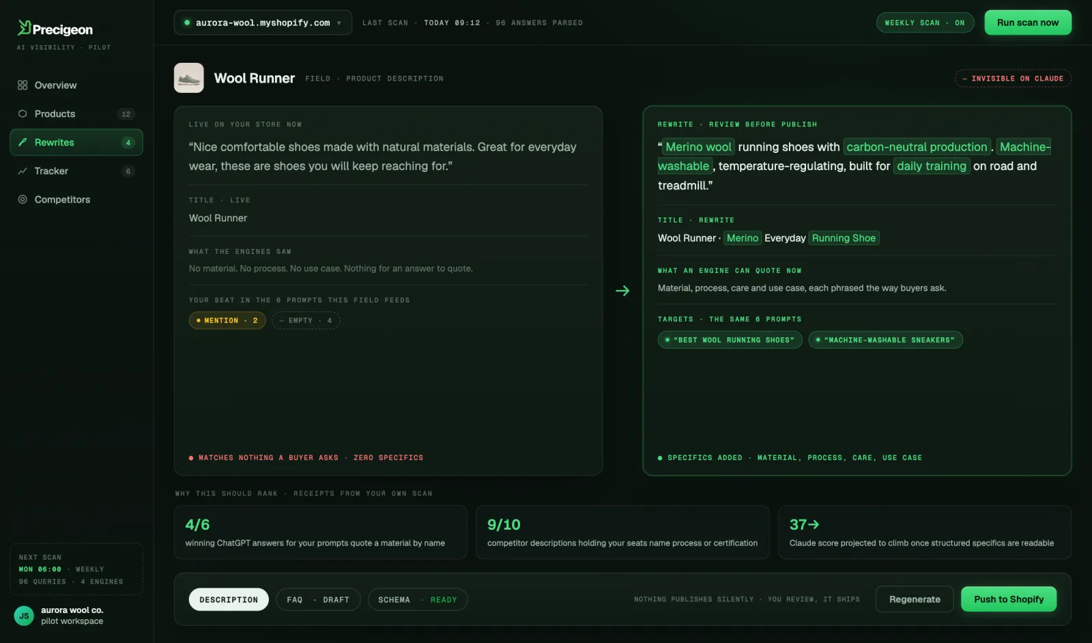Click the Precigeon logo icon
The width and height of the screenshot is (1092, 643).
coord(25,27)
